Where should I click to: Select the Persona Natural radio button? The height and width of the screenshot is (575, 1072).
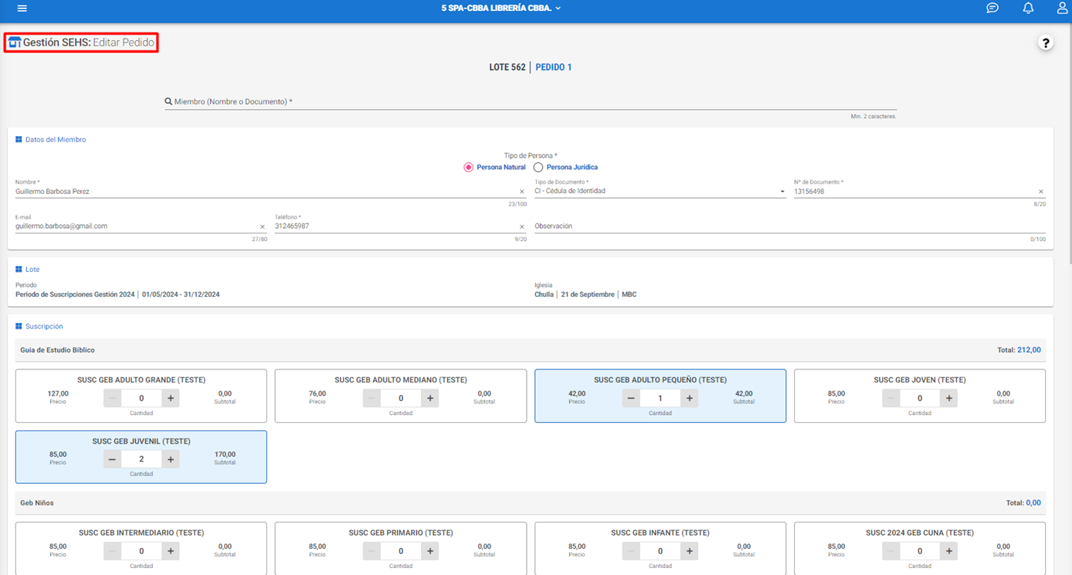tap(469, 167)
